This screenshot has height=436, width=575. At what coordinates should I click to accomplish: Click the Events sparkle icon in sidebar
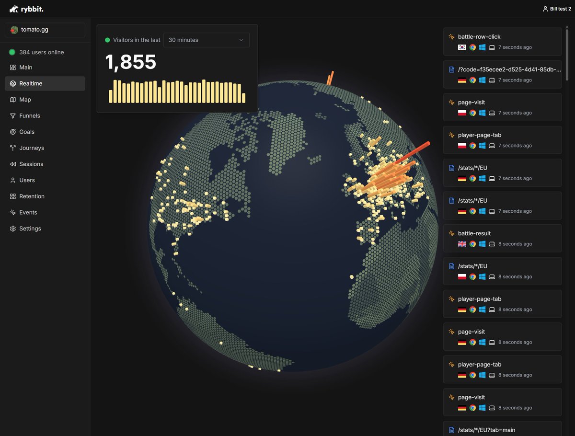(x=13, y=212)
